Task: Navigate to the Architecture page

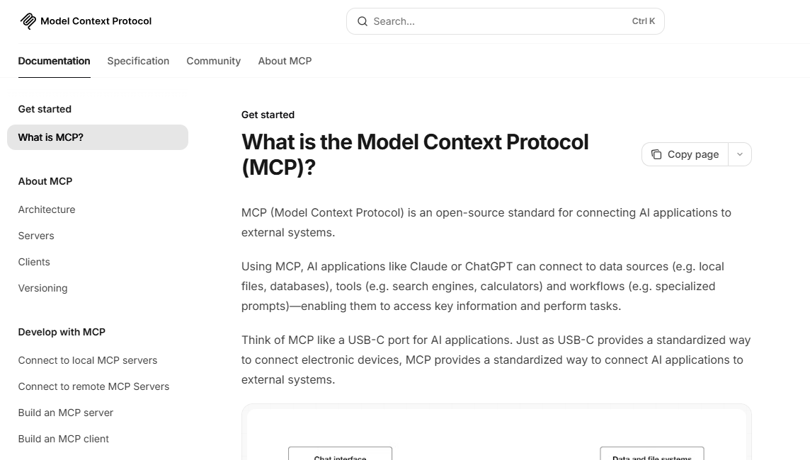Action: point(47,209)
